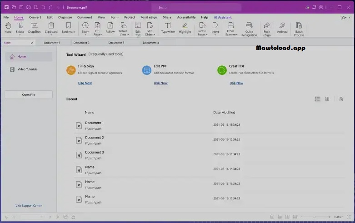Open the From Scanner dropdown

(x=237, y=35)
